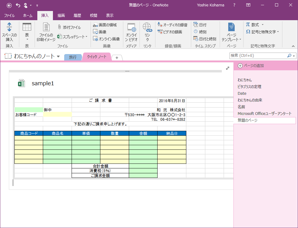Viewport: 298px width, 228px height.
Task: Click 商品コード header cell
Action: coord(29,133)
